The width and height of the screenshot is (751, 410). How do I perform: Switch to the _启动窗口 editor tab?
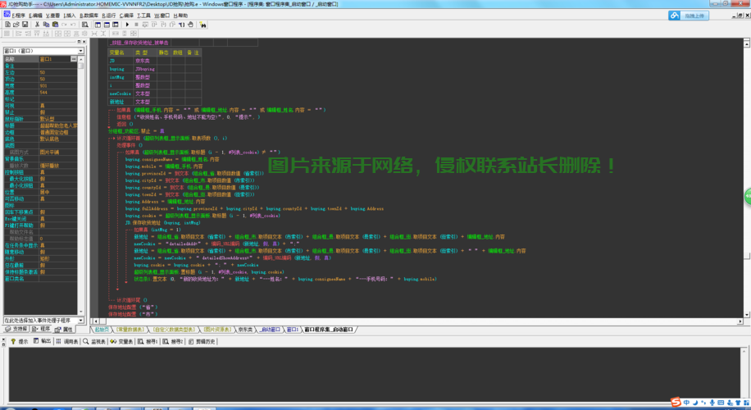(270, 330)
